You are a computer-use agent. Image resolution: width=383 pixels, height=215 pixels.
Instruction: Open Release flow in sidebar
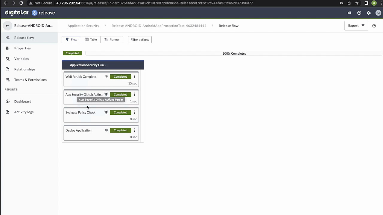point(29,38)
